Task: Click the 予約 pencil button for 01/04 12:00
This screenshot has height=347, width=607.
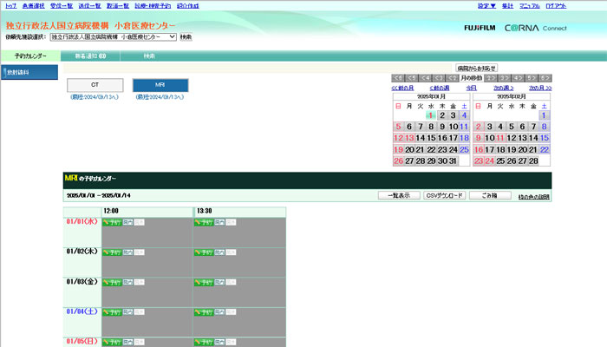Action: 112,312
